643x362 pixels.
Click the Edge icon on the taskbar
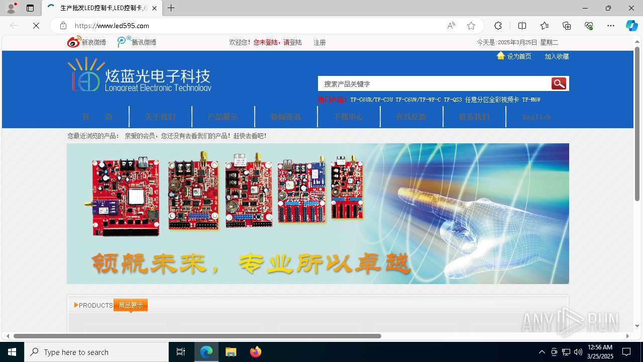click(206, 352)
